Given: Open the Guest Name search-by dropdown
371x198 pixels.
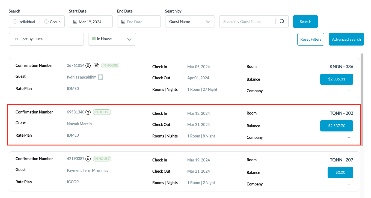Looking at the screenshot, I should pyautogui.click(x=190, y=22).
